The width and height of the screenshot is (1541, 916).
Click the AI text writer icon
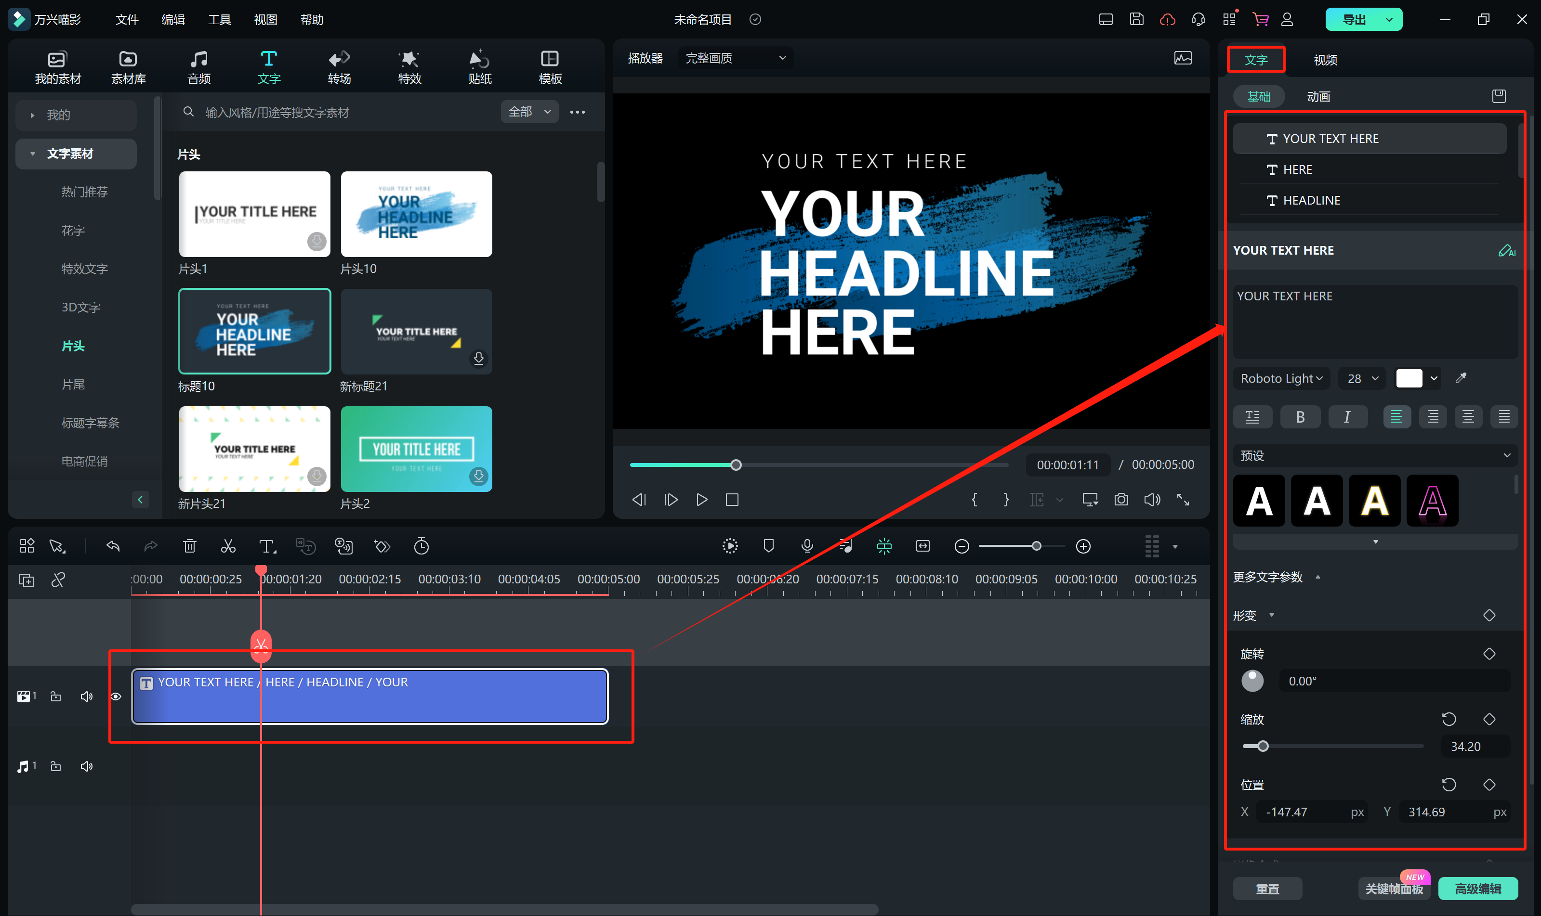coord(1506,251)
